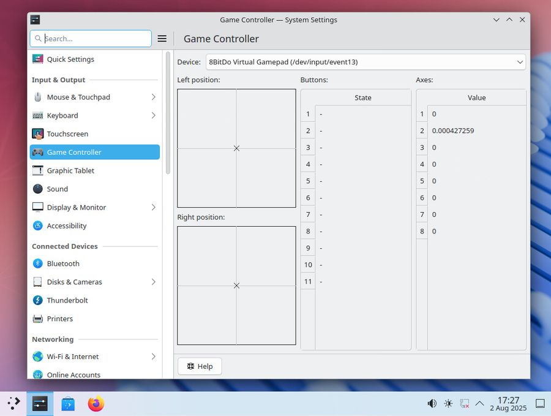The width and height of the screenshot is (551, 416).
Task: Expand the Disks & Cameras chevron
Action: click(x=153, y=282)
